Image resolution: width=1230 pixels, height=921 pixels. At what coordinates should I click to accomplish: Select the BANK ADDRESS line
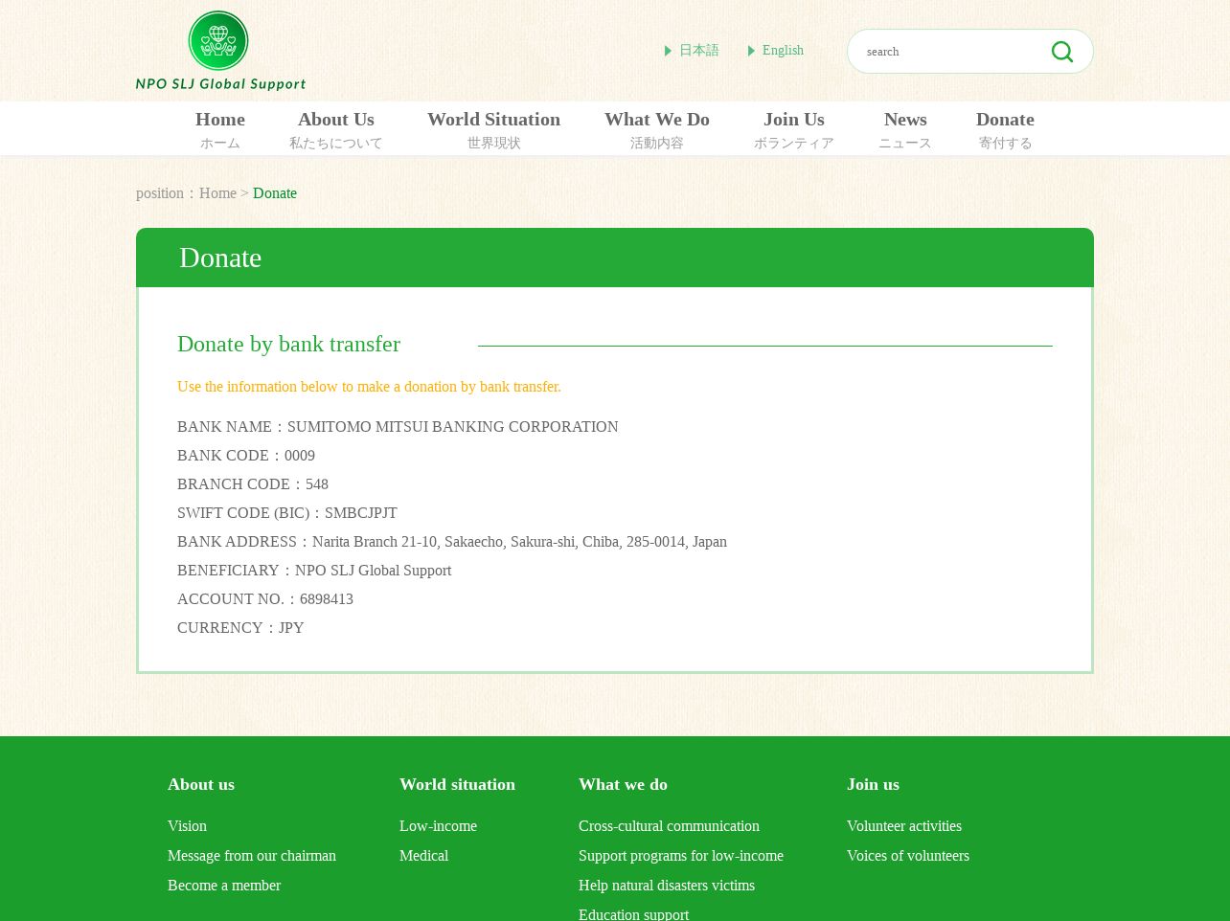click(x=452, y=542)
